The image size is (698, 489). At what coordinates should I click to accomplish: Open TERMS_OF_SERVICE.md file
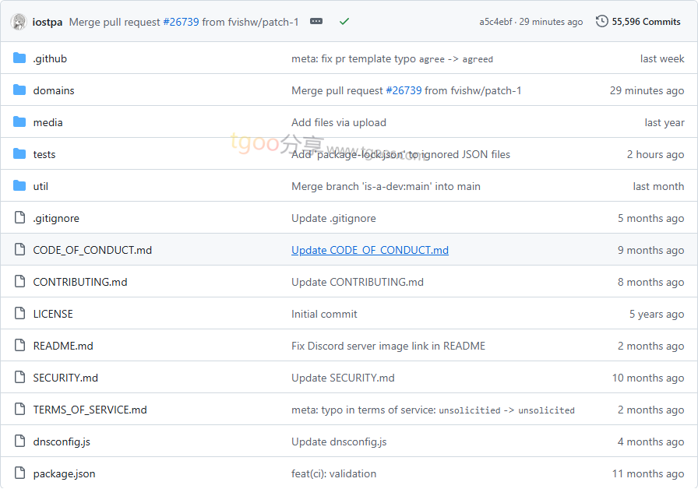click(90, 410)
